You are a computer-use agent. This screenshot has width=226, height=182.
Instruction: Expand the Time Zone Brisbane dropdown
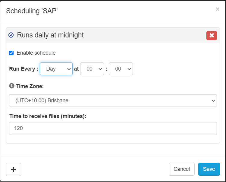tap(113, 101)
